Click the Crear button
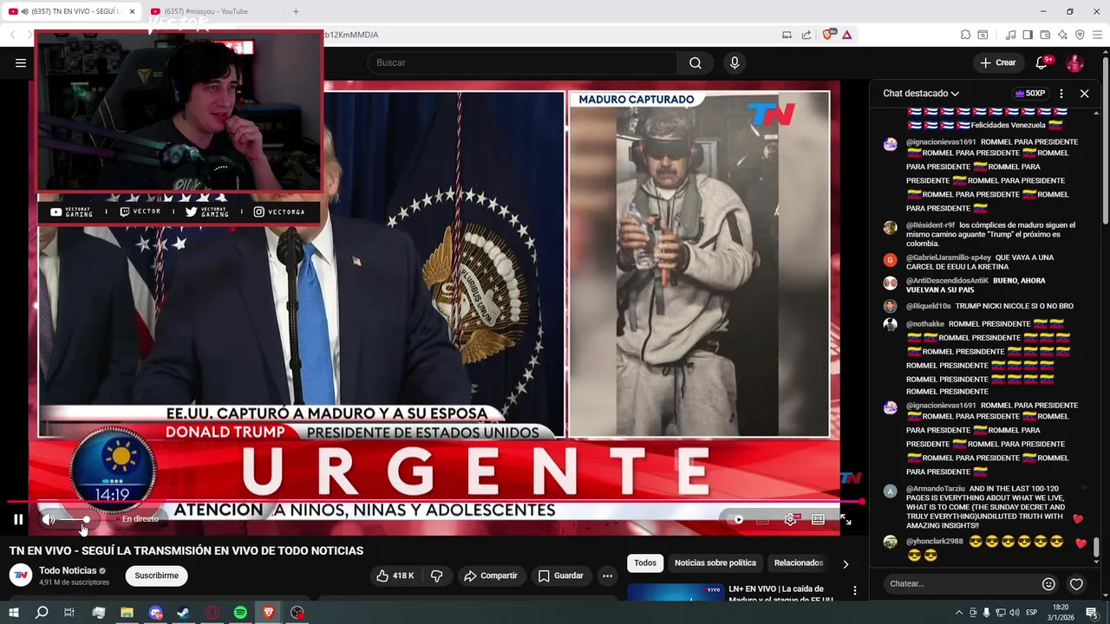This screenshot has width=1110, height=624. 997,62
